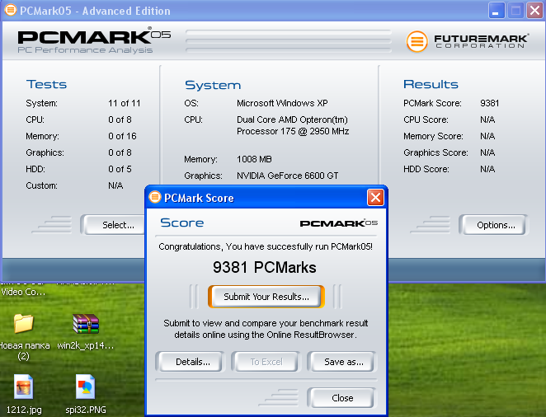This screenshot has width=546, height=417.
Task: Open the Options button under Results
Action: (496, 225)
